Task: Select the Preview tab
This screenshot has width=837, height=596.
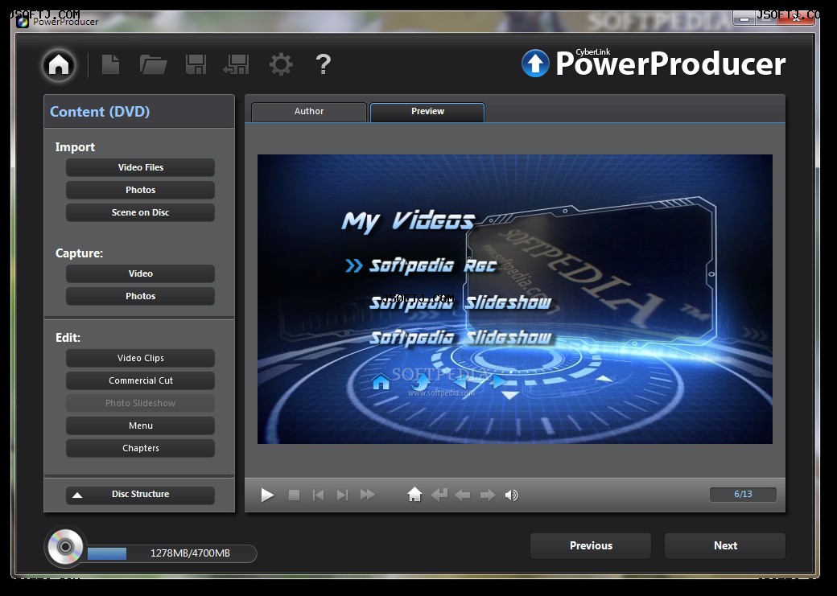Action: (x=427, y=112)
